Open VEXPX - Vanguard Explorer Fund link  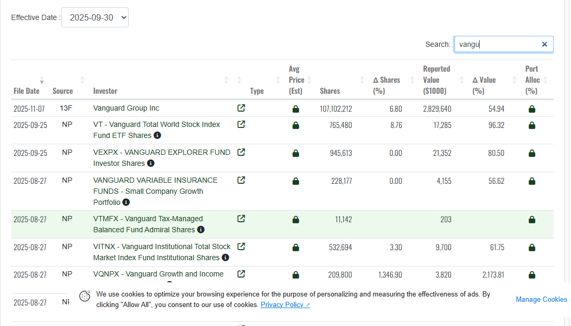pyautogui.click(x=162, y=158)
